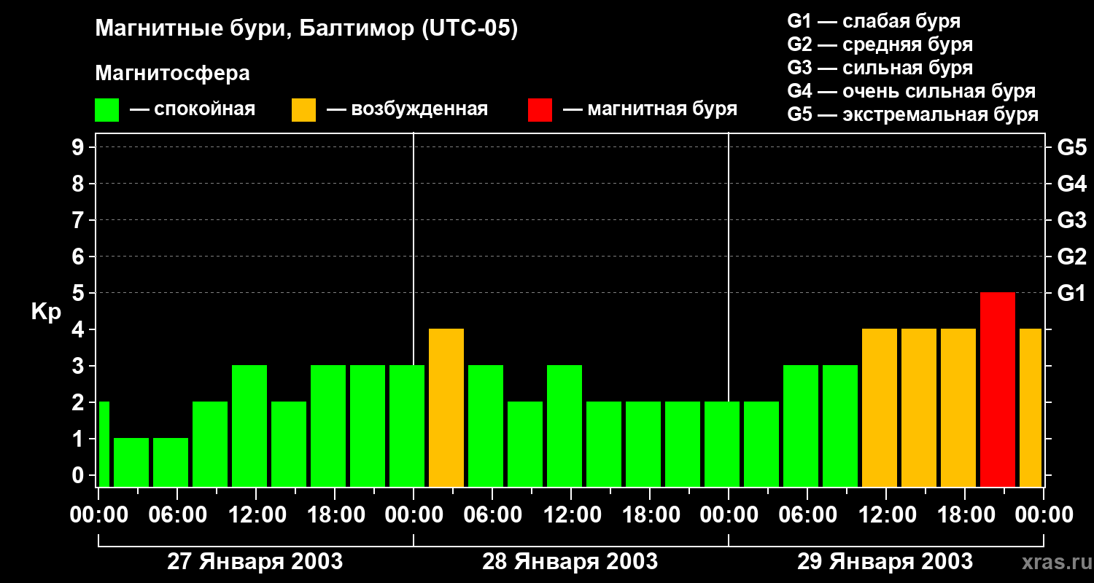Click the green 'спокойная' legend swatch
This screenshot has height=583, width=1094.
[x=107, y=110]
